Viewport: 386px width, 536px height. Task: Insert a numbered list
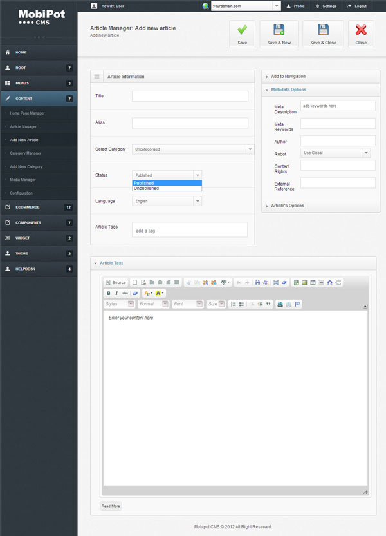click(233, 304)
